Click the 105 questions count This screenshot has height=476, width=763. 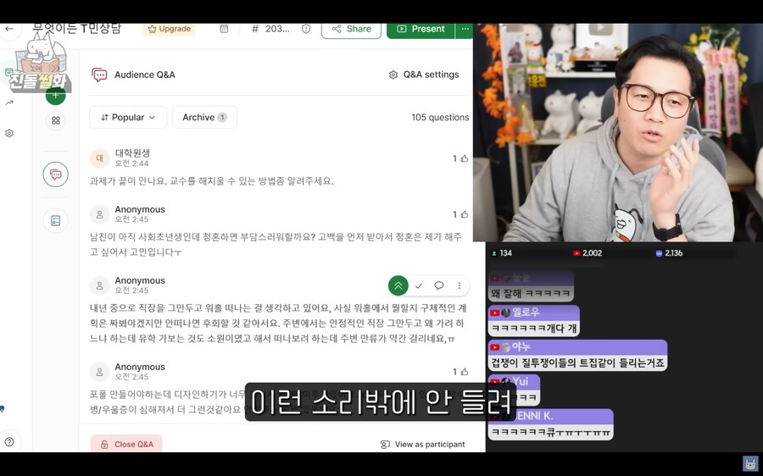pos(440,117)
